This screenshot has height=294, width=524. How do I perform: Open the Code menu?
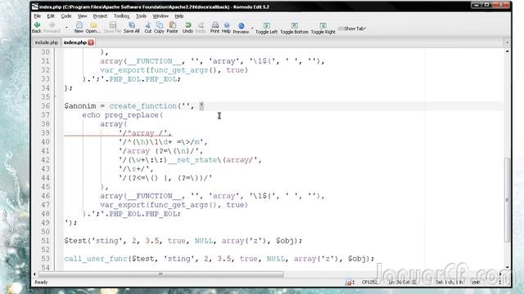coord(65,16)
